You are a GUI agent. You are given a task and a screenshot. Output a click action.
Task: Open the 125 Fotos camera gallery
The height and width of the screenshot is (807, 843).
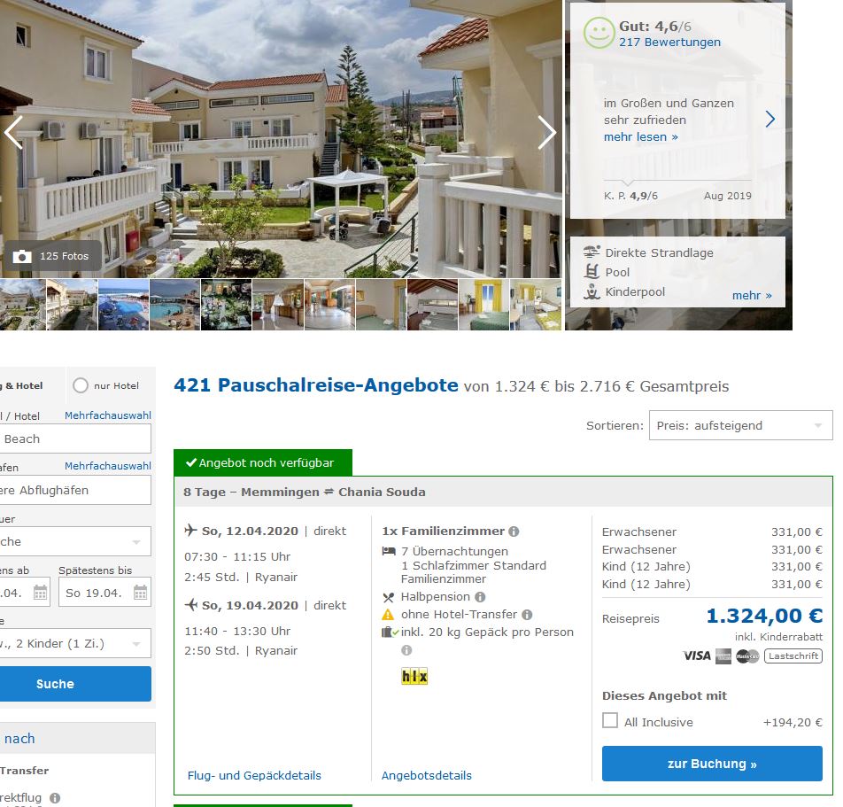pyautogui.click(x=52, y=256)
